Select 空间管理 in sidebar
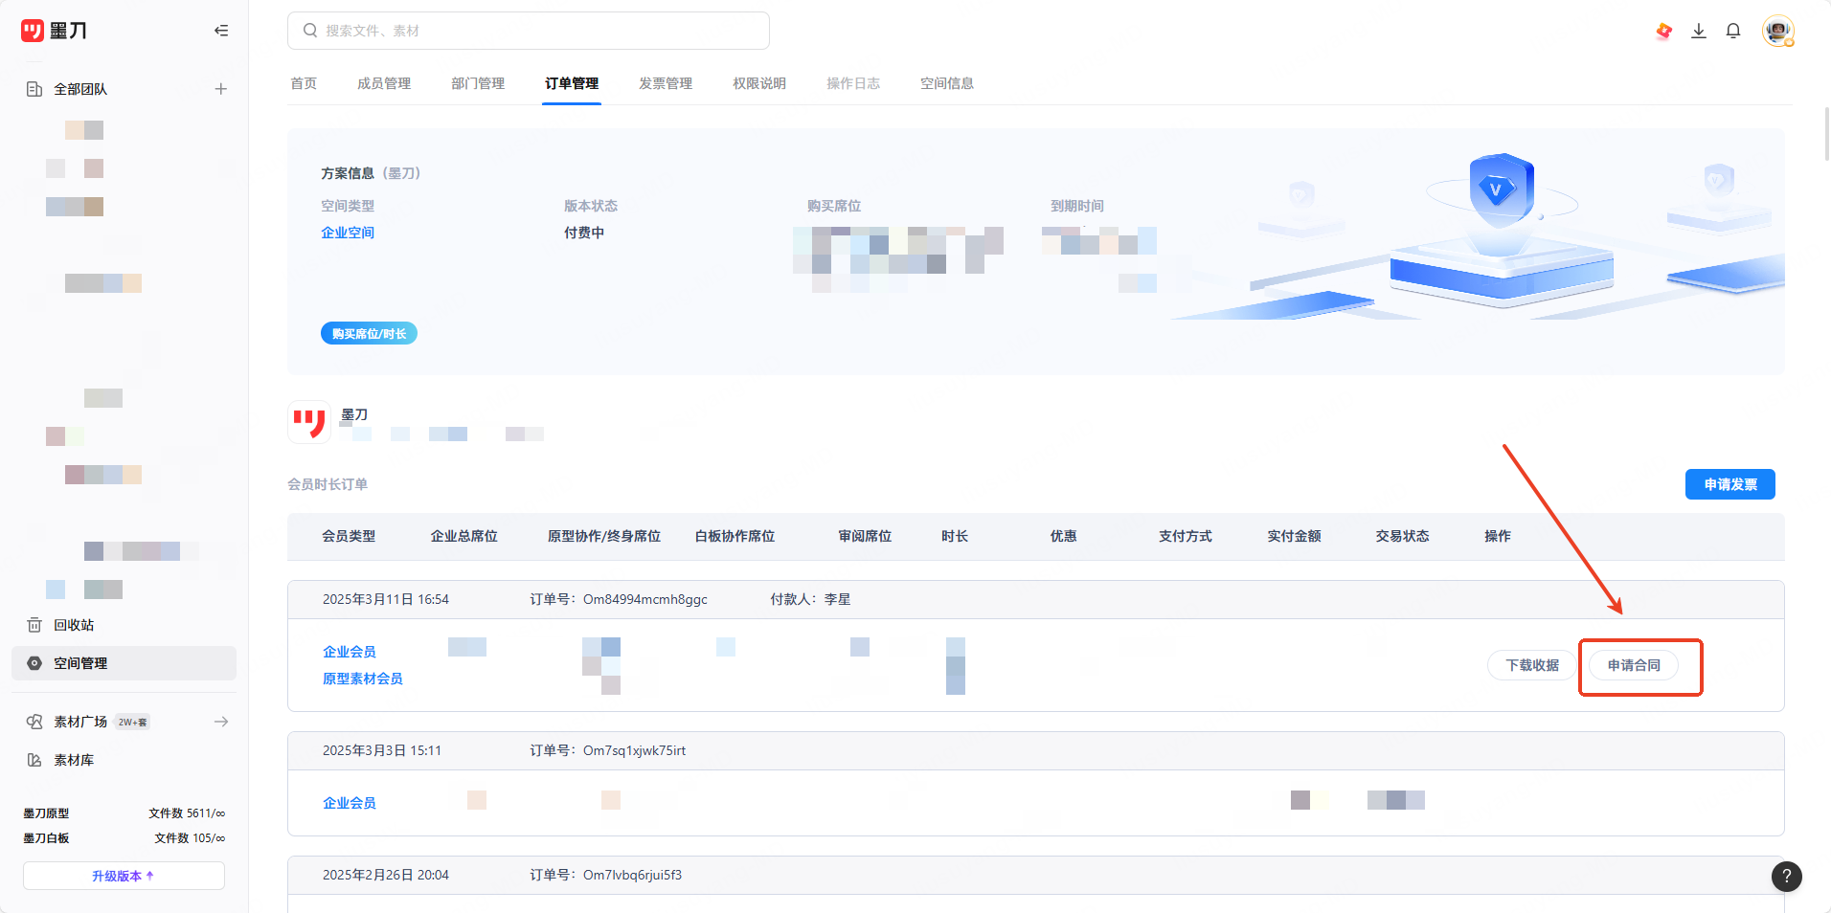 [124, 663]
